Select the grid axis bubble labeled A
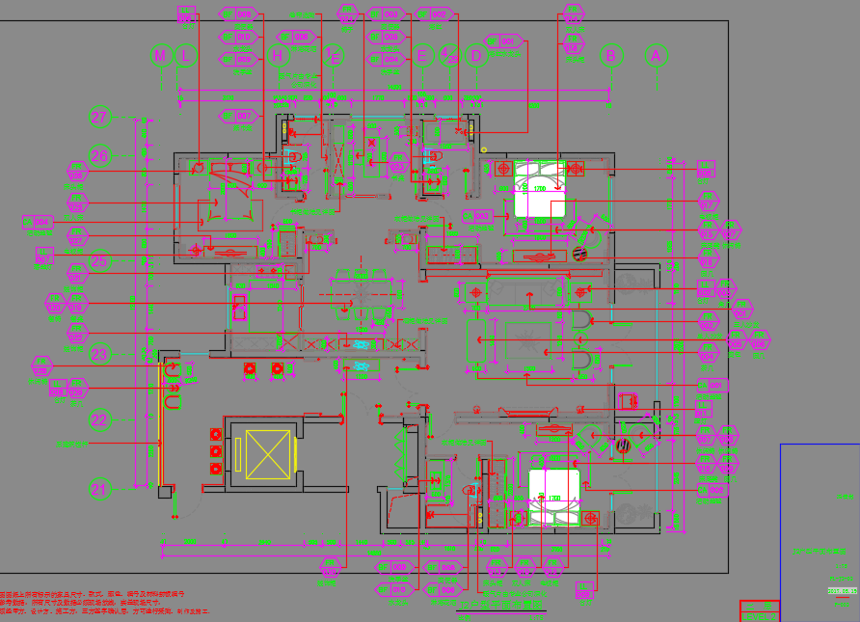The image size is (860, 622). tap(656, 56)
